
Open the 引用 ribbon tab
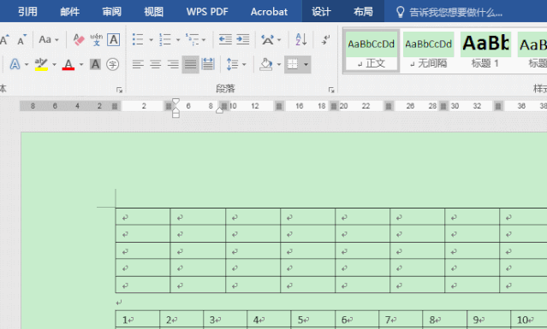[x=28, y=11]
